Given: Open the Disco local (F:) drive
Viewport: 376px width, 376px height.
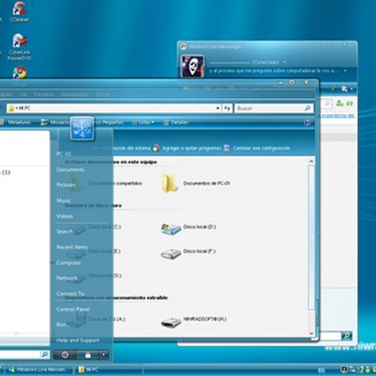Looking at the screenshot, I should coord(170,253).
